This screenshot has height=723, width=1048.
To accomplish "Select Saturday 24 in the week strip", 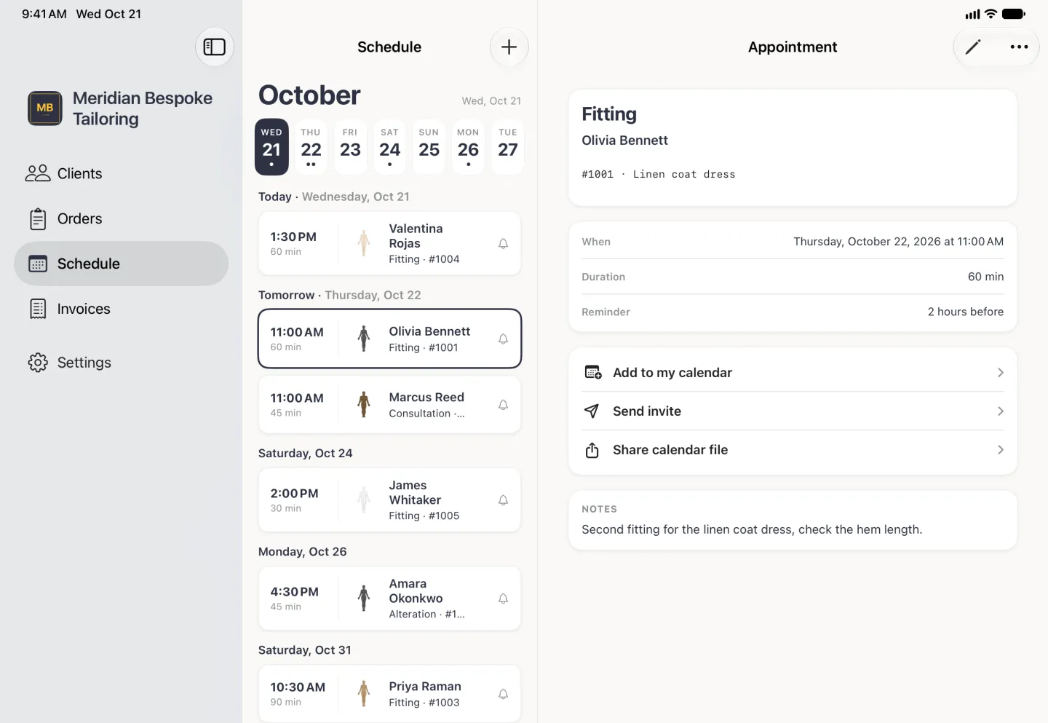I will pyautogui.click(x=389, y=147).
